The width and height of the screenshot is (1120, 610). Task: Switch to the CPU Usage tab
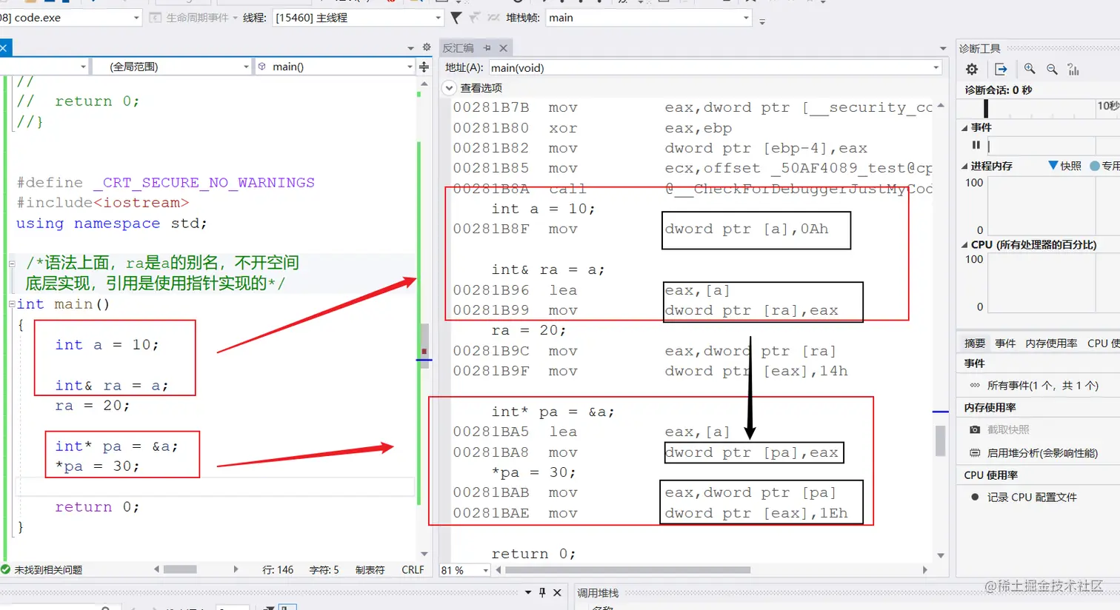(x=1103, y=343)
